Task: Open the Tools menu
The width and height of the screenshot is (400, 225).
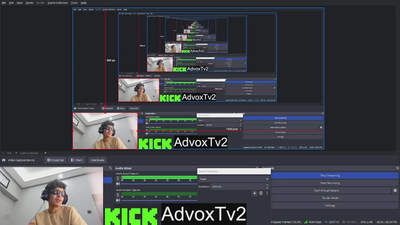Action: click(x=74, y=3)
